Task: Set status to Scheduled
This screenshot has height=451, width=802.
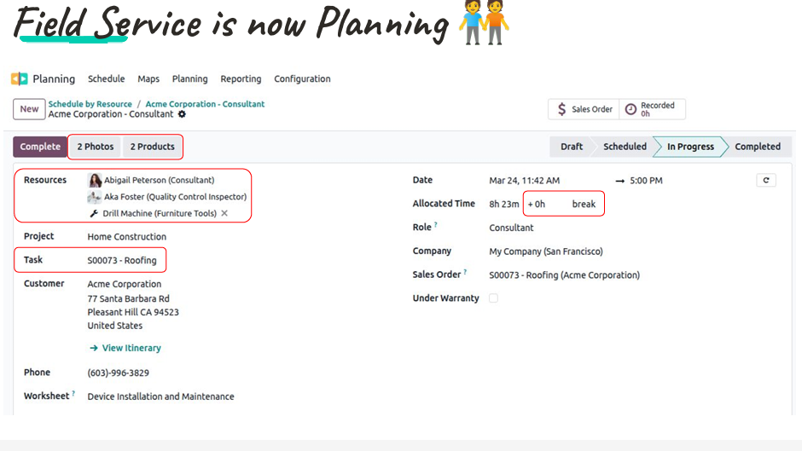Action: pos(625,147)
